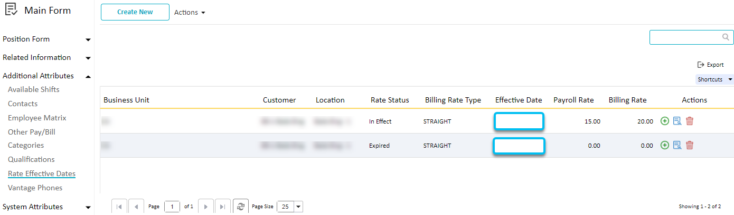The height and width of the screenshot is (215, 734).
Task: Open the view details icon in the In Effect row
Action: pyautogui.click(x=677, y=121)
